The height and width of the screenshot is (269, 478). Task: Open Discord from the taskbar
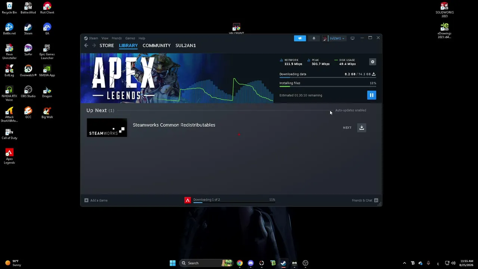click(251, 263)
